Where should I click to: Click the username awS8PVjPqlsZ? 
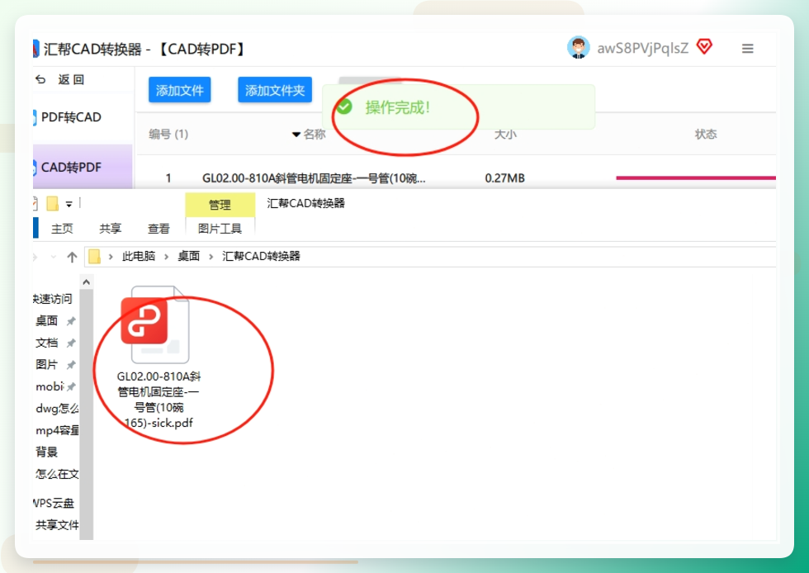(643, 48)
